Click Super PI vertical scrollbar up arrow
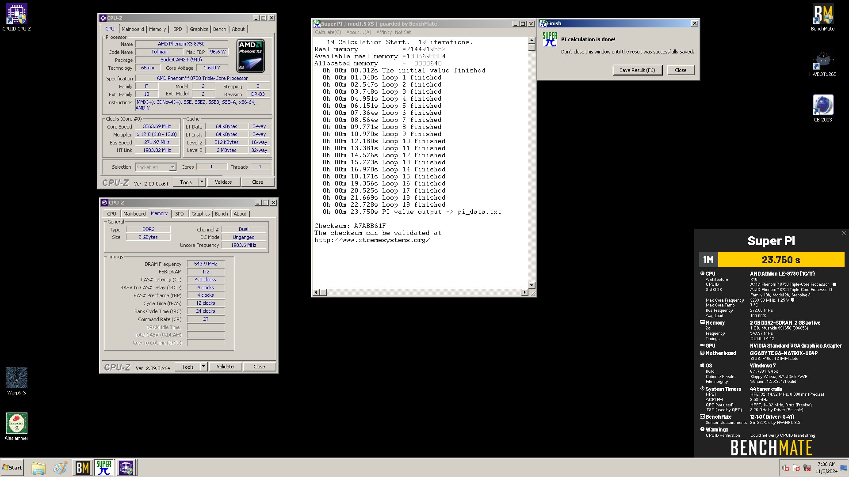 (x=532, y=41)
